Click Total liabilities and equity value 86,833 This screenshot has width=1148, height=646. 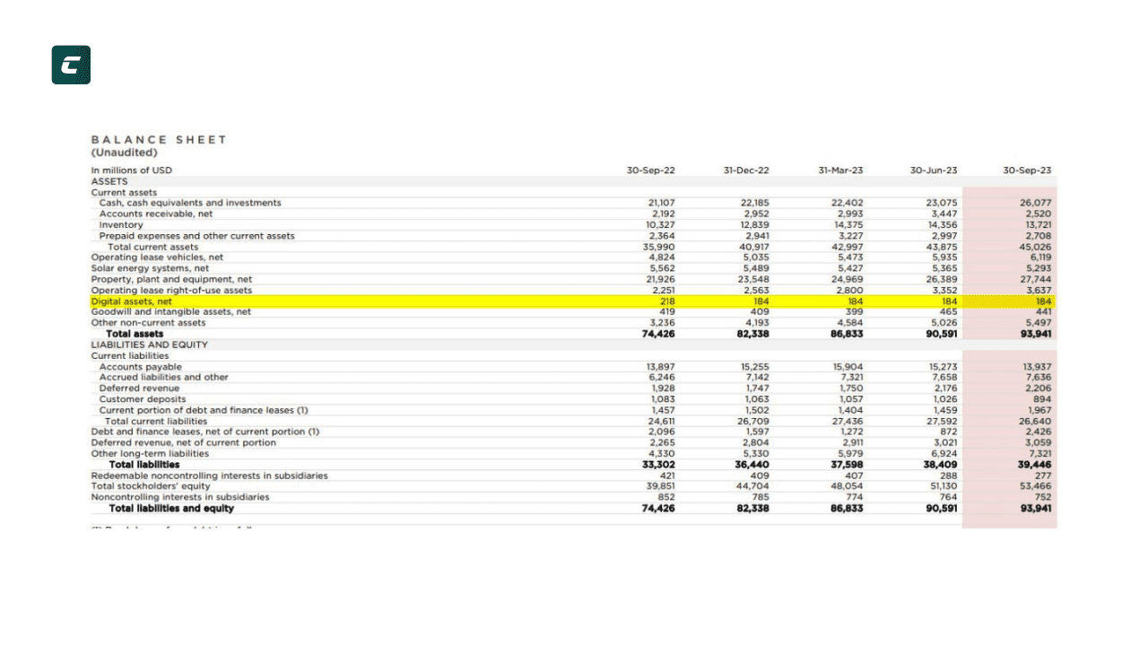(847, 508)
